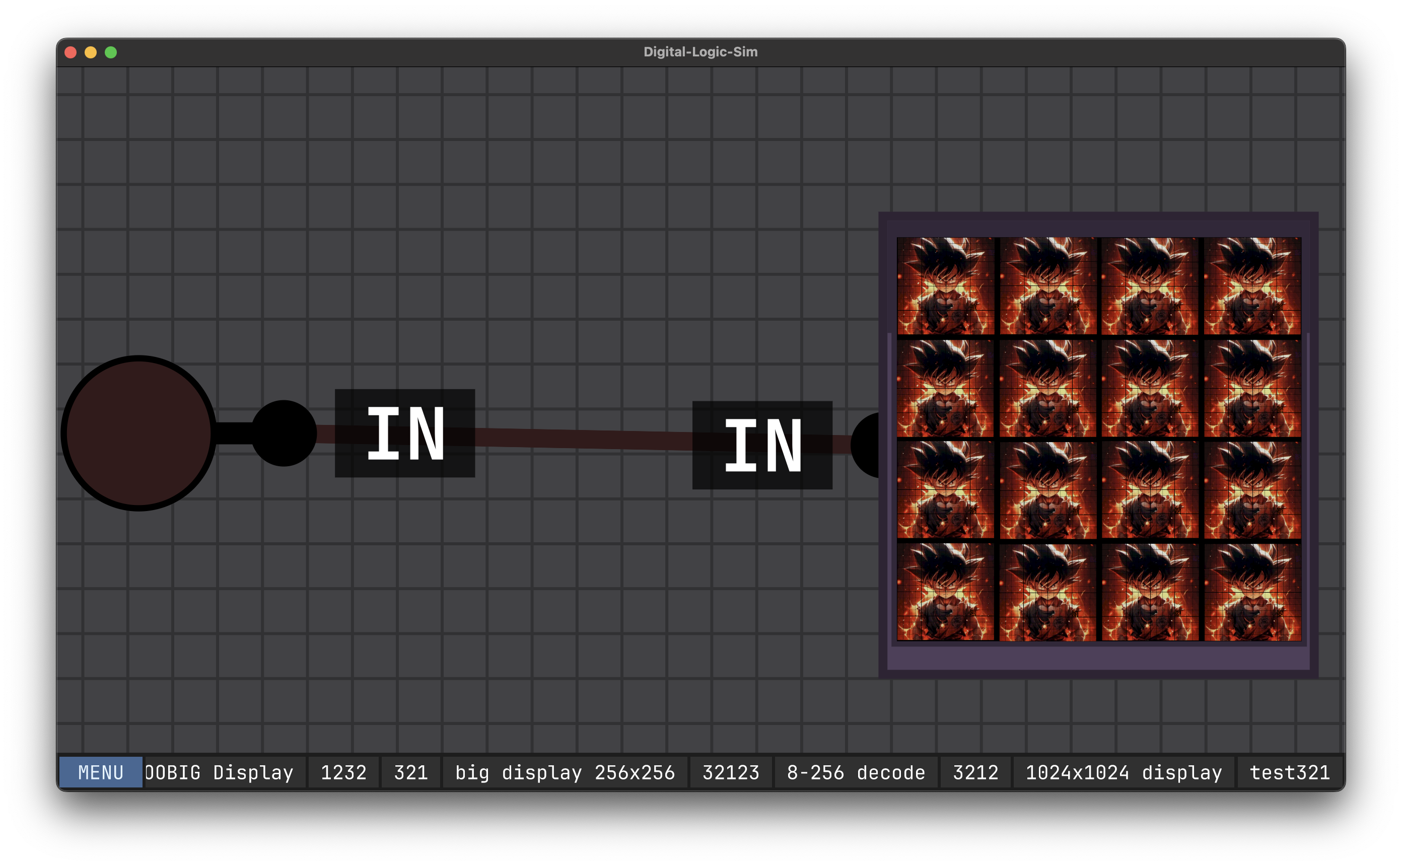Click the display chip's input pin

coord(866,445)
